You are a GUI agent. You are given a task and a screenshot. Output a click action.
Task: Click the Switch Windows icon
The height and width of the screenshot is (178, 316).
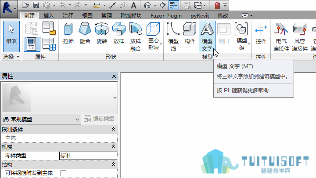(x=198, y=5)
